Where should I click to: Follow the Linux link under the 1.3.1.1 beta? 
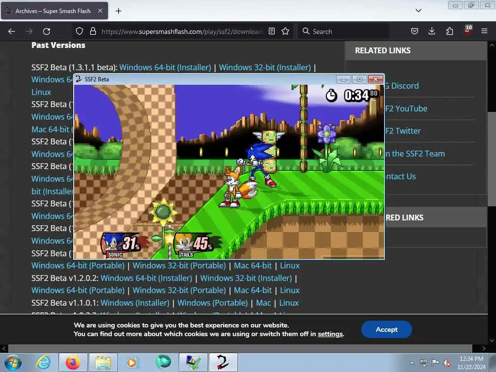click(x=41, y=92)
